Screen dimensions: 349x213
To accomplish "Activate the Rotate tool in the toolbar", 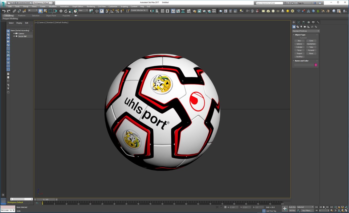I will [x=66, y=11].
